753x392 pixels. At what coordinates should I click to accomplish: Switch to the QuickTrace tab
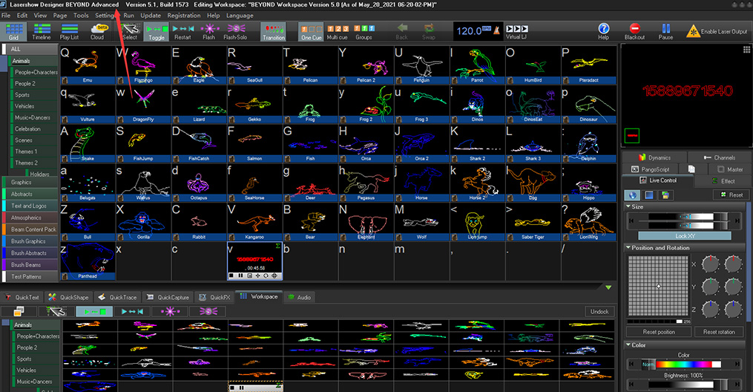[x=118, y=297]
